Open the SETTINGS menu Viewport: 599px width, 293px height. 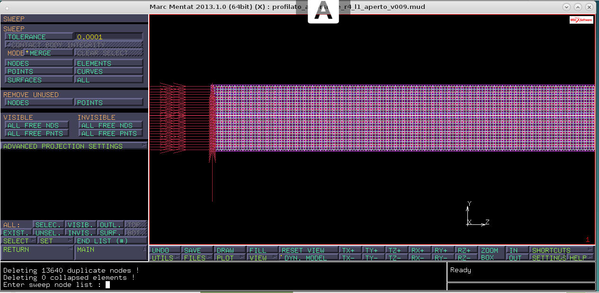(549, 258)
